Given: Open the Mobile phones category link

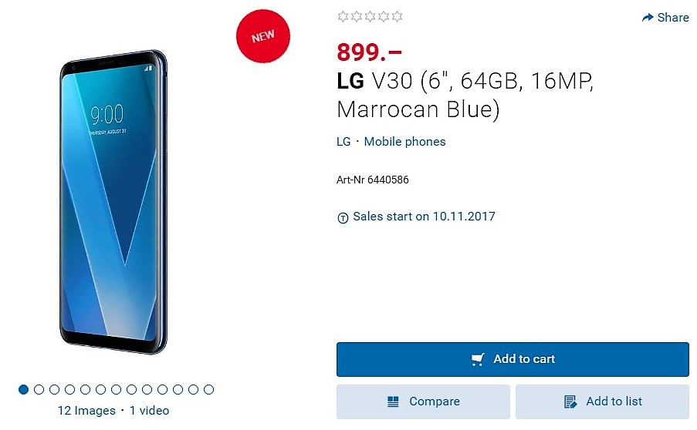Looking at the screenshot, I should click(x=404, y=142).
